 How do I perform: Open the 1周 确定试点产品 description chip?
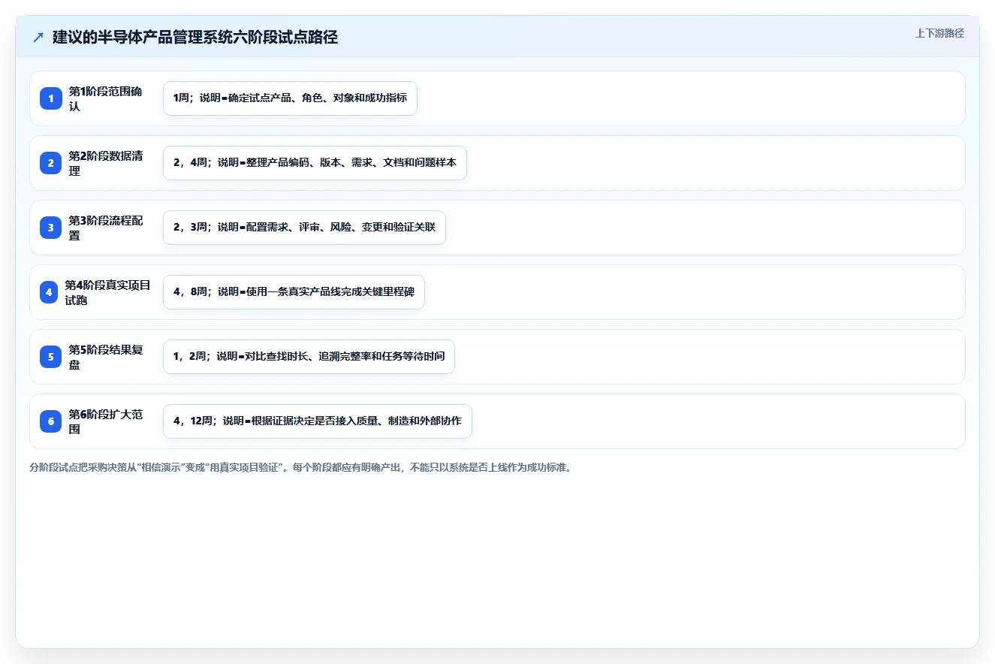tap(290, 98)
